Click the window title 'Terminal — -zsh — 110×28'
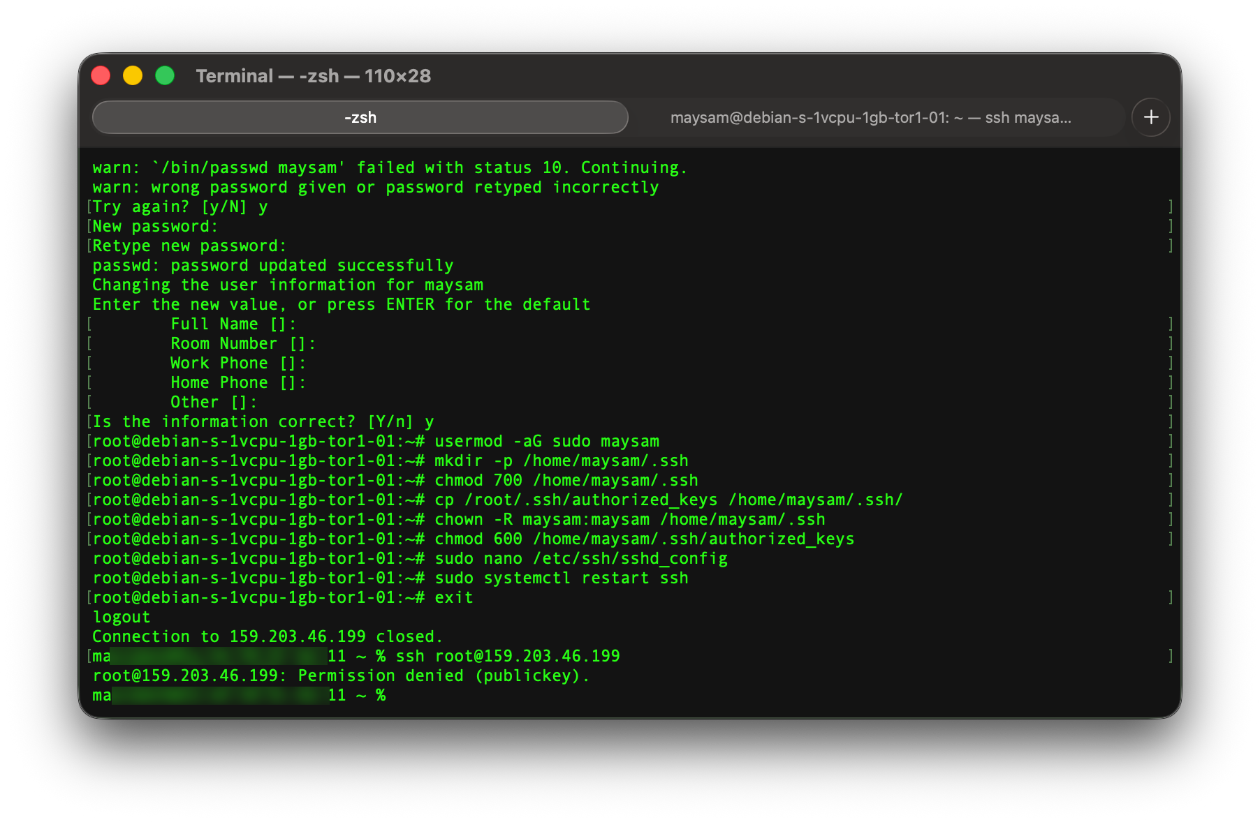Viewport: 1260px width, 822px height. click(x=314, y=75)
